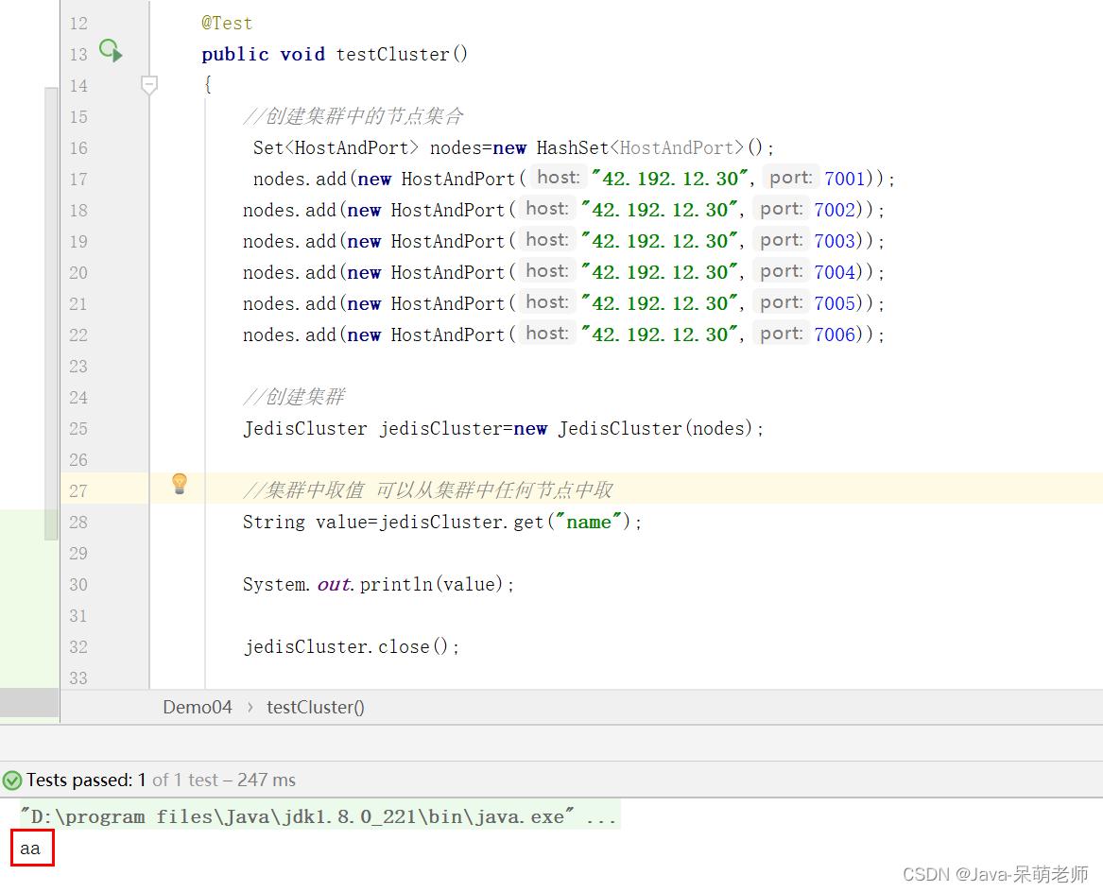The image size is (1103, 892).
Task: Click the gutter at line number 28
Action: tap(78, 522)
